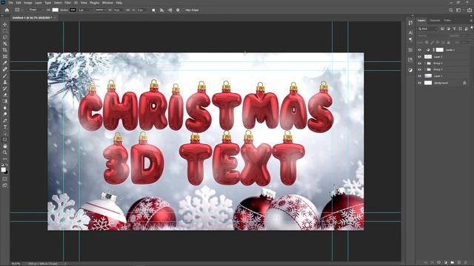474x266 pixels.
Task: Click the Fill color swatch
Action: pos(55,10)
